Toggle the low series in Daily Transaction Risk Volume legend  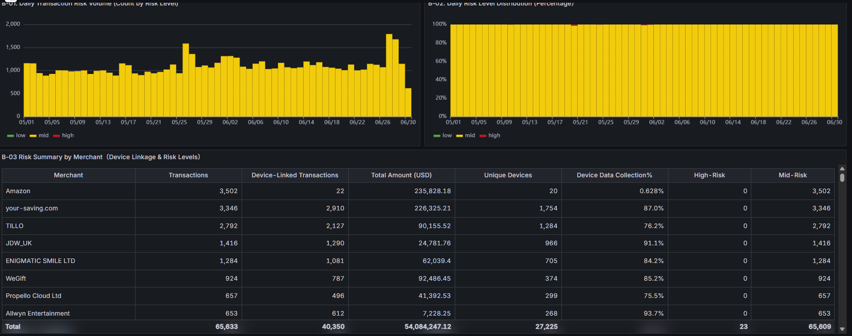tap(20, 136)
